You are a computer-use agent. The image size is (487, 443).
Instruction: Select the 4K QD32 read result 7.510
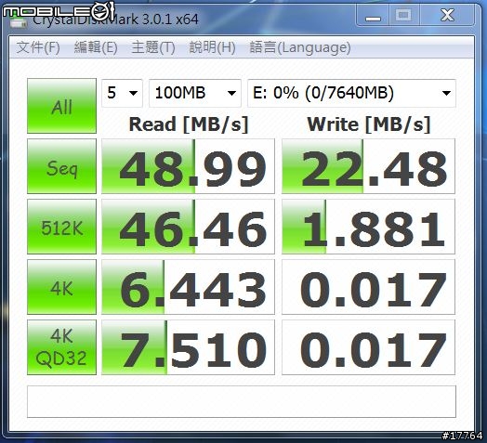pyautogui.click(x=189, y=347)
